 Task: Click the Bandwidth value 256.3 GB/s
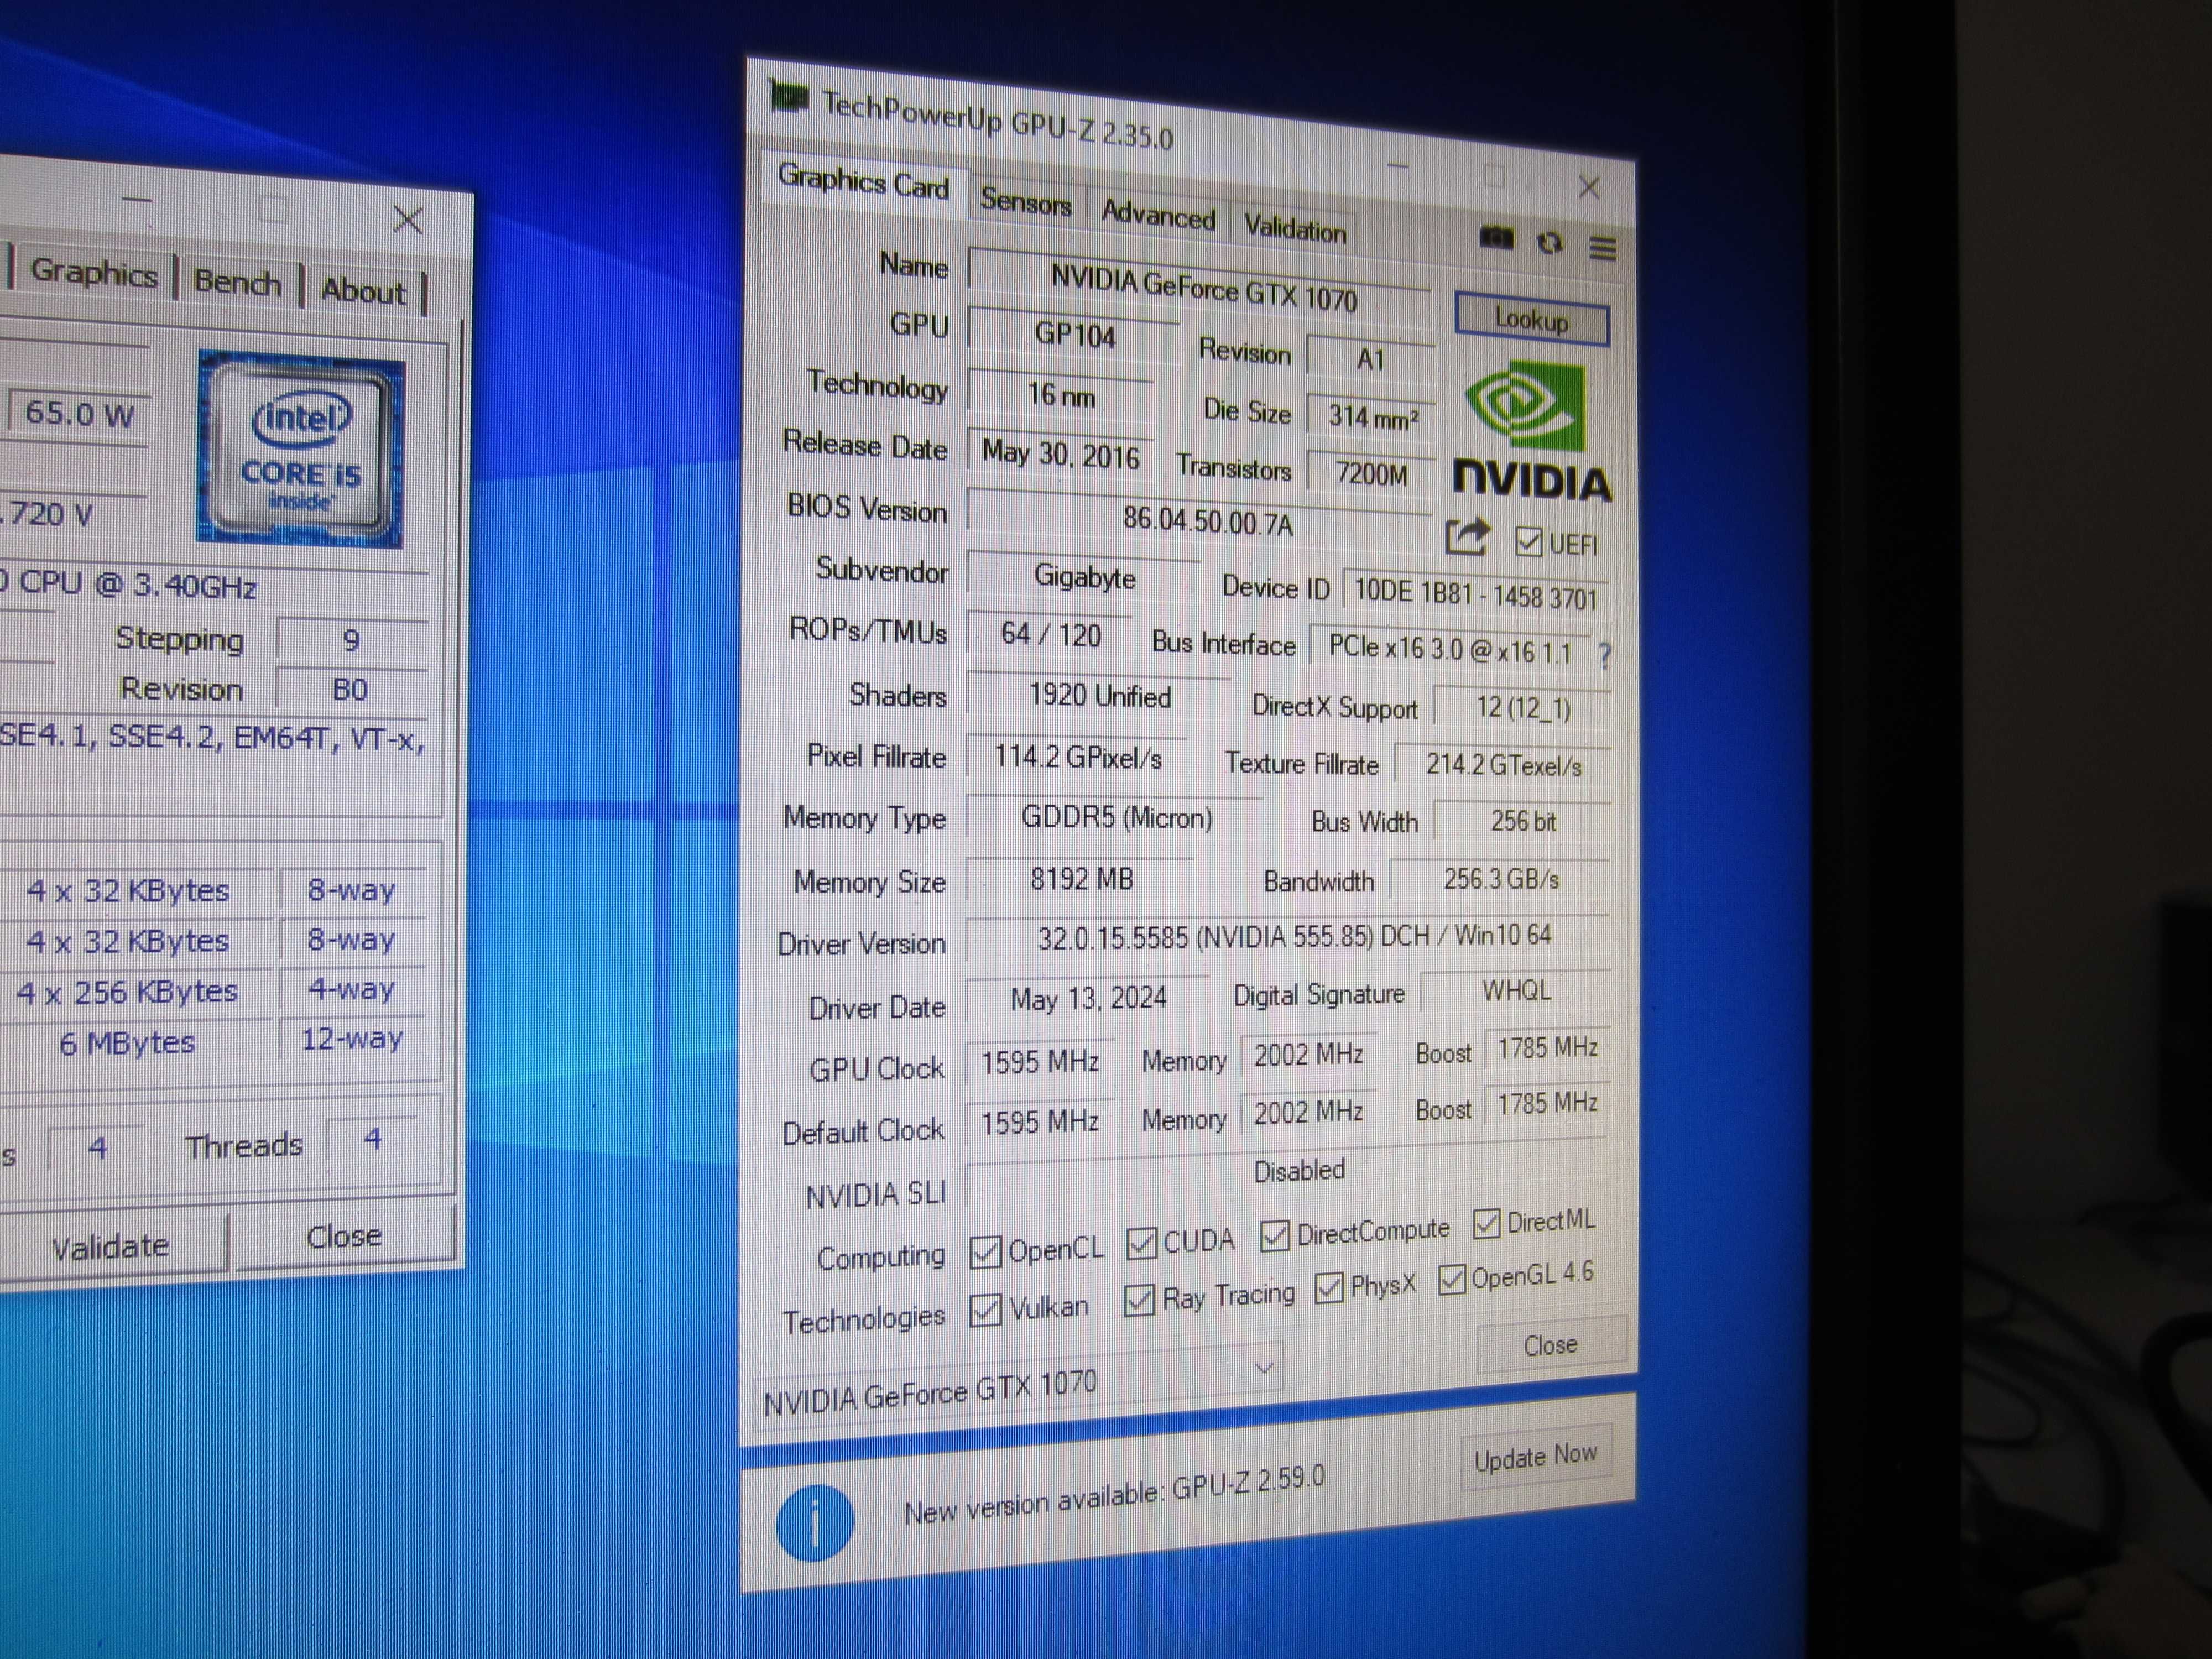tap(1501, 880)
